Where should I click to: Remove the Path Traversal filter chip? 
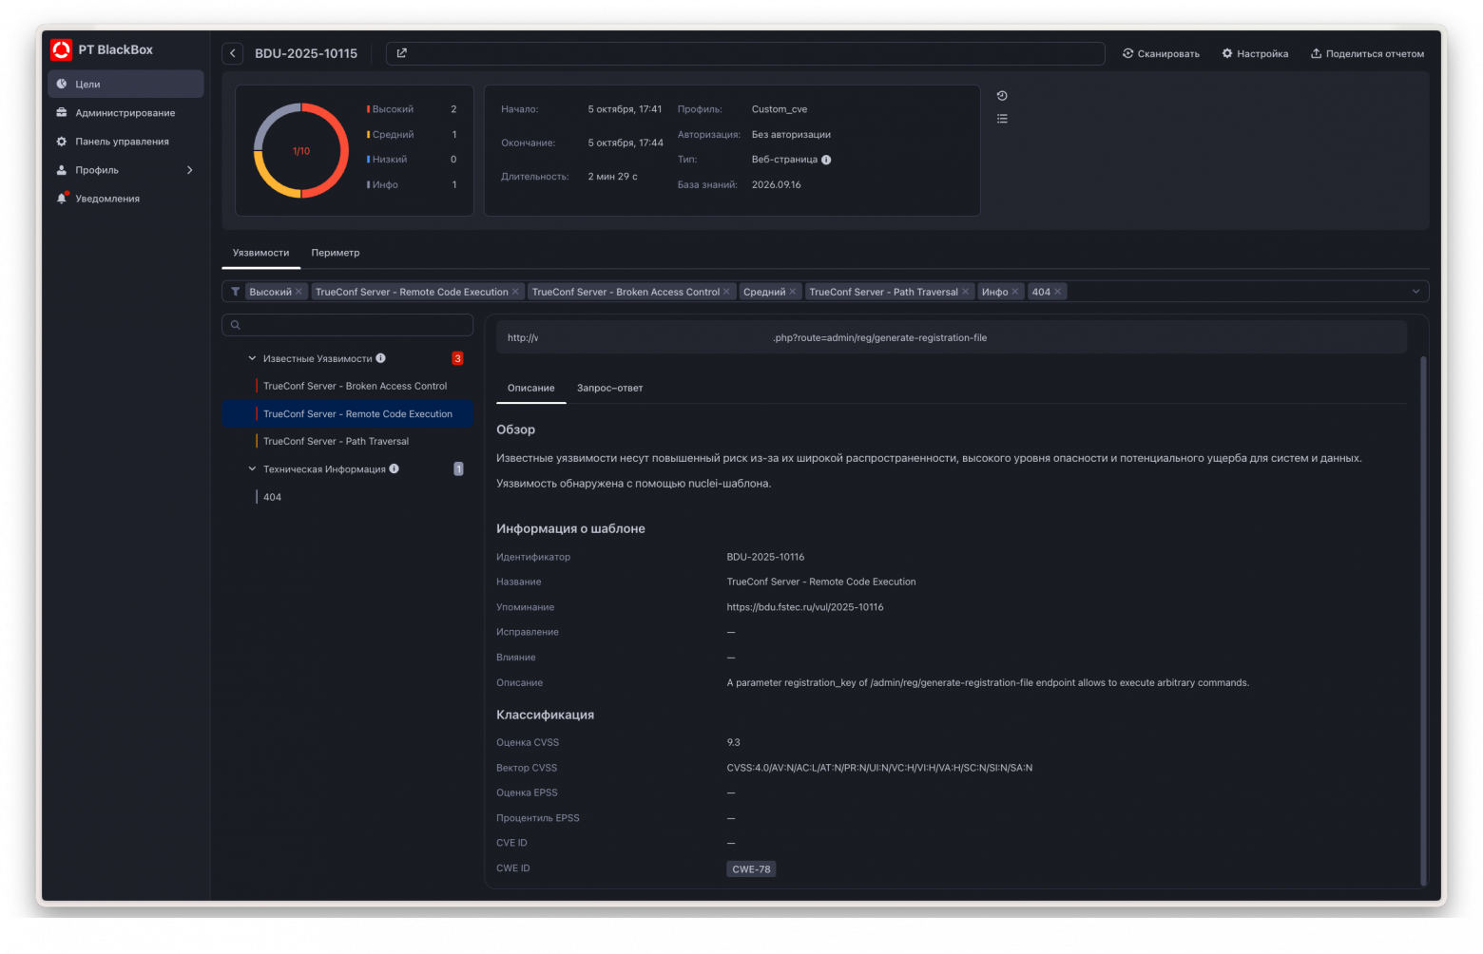coord(965,292)
